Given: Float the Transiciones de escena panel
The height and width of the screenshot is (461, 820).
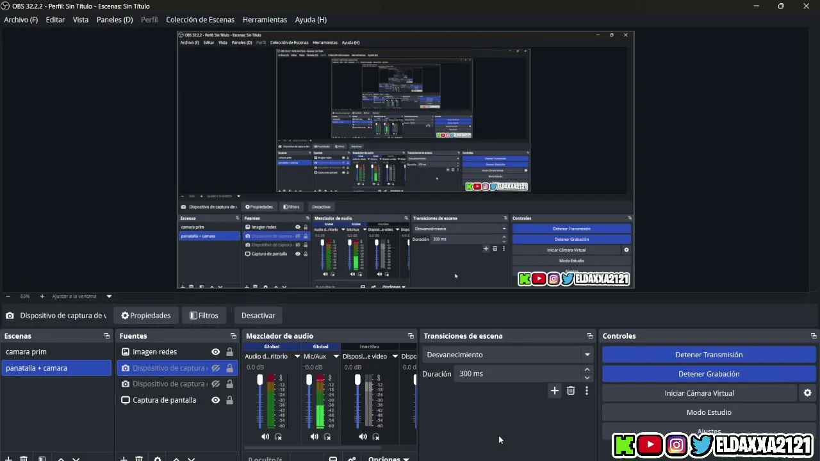Looking at the screenshot, I should [x=590, y=336].
